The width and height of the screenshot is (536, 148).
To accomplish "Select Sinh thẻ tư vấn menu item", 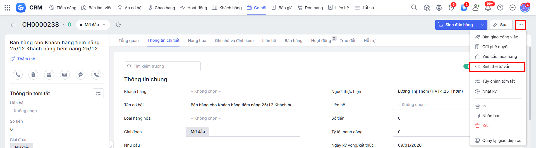I will (x=496, y=66).
